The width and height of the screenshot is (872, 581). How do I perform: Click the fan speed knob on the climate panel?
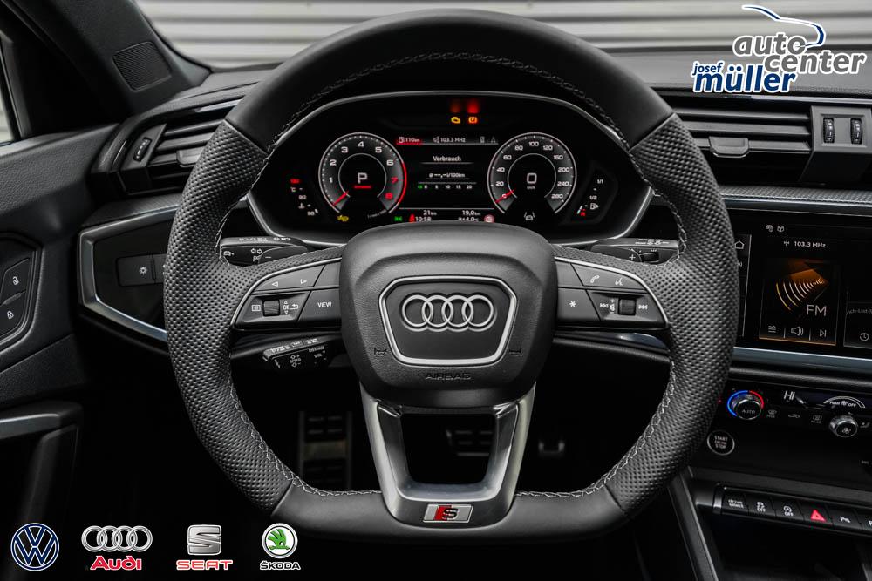point(843,425)
